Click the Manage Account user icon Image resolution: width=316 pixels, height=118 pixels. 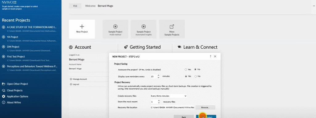coord(71,79)
